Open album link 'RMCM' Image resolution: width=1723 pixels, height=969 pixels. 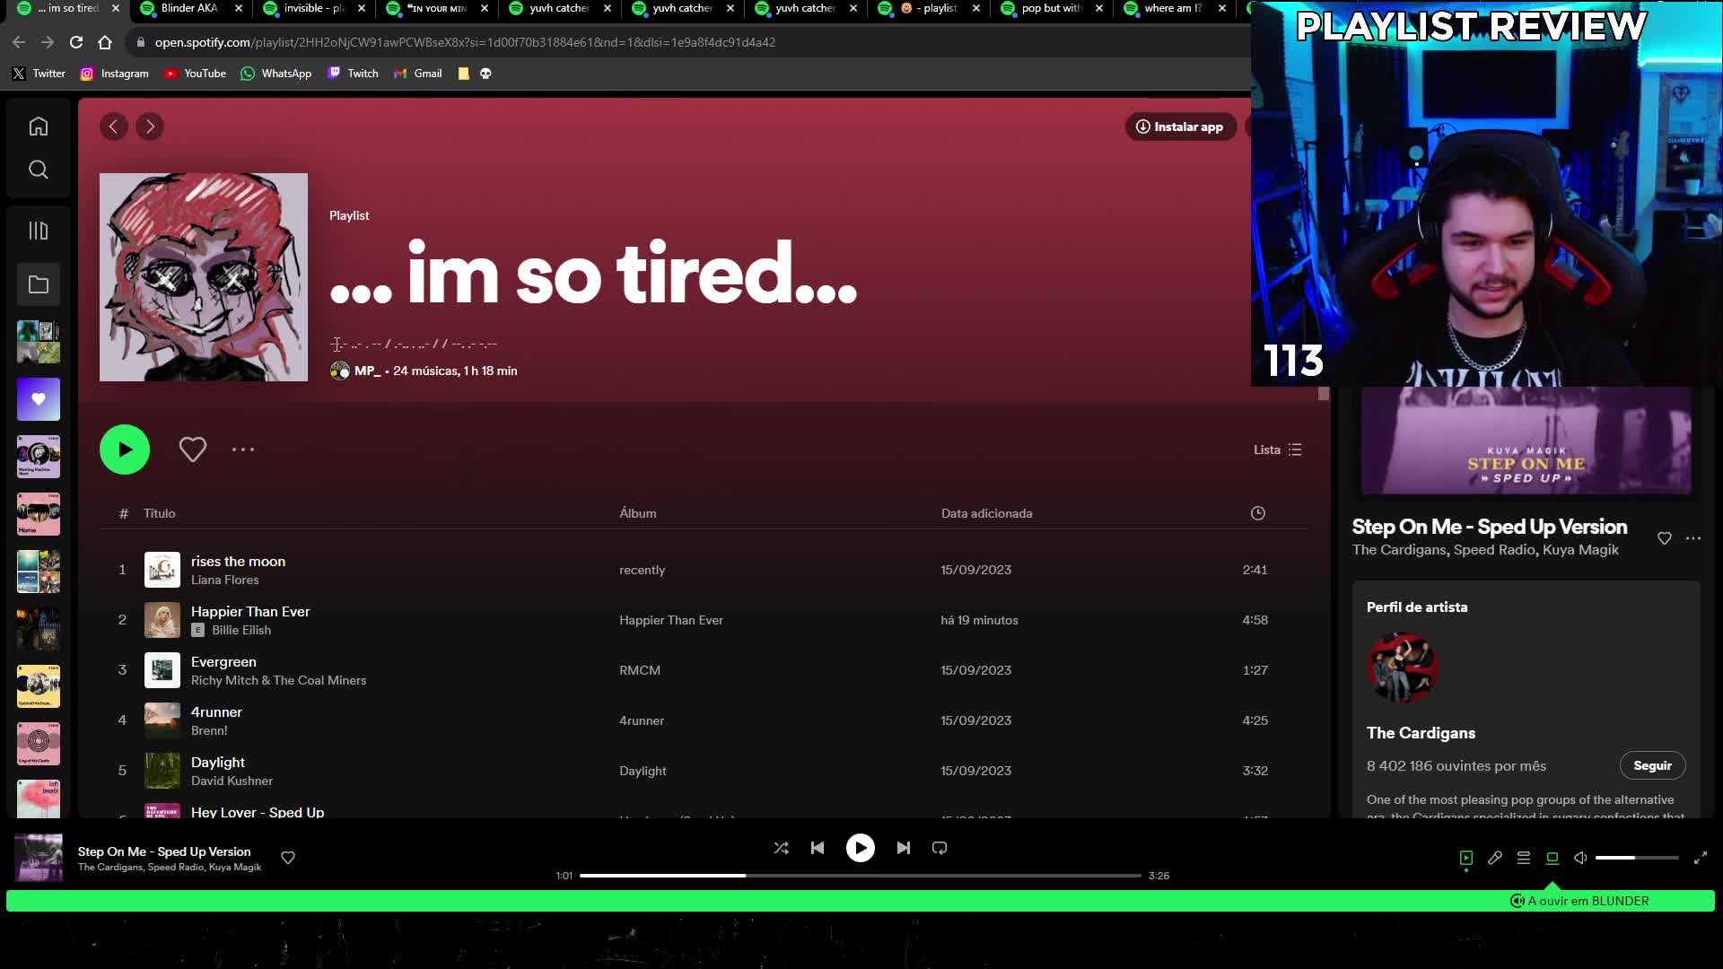pos(640,670)
